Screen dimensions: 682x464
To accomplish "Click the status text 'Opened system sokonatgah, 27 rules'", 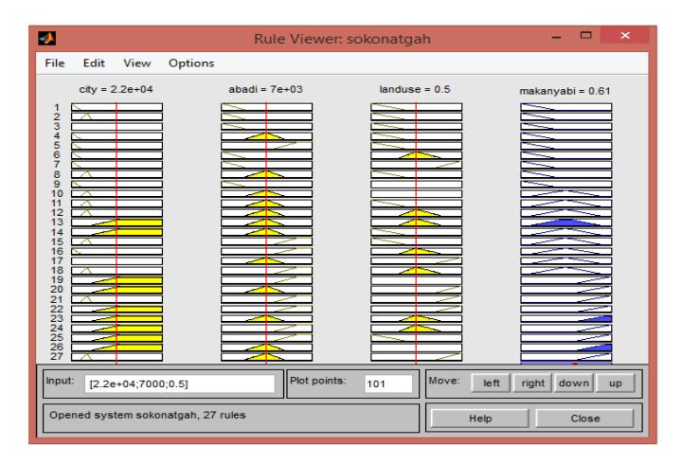I will click(148, 415).
